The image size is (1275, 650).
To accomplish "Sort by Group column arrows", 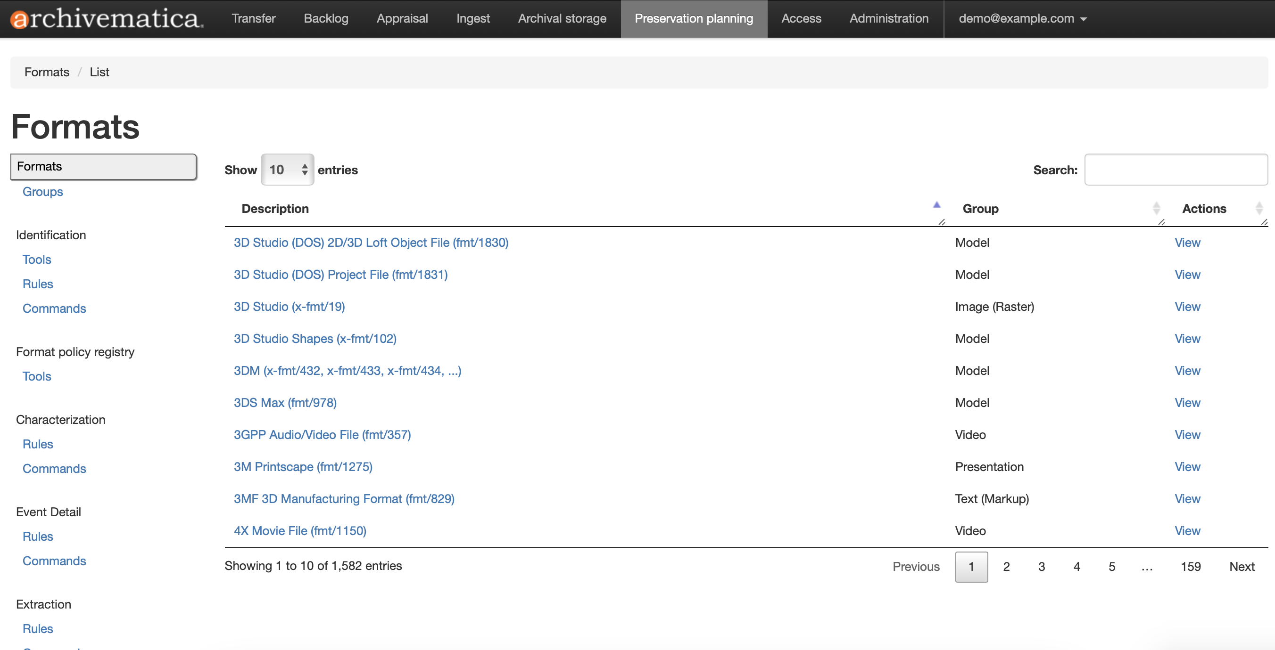I will coord(1156,209).
